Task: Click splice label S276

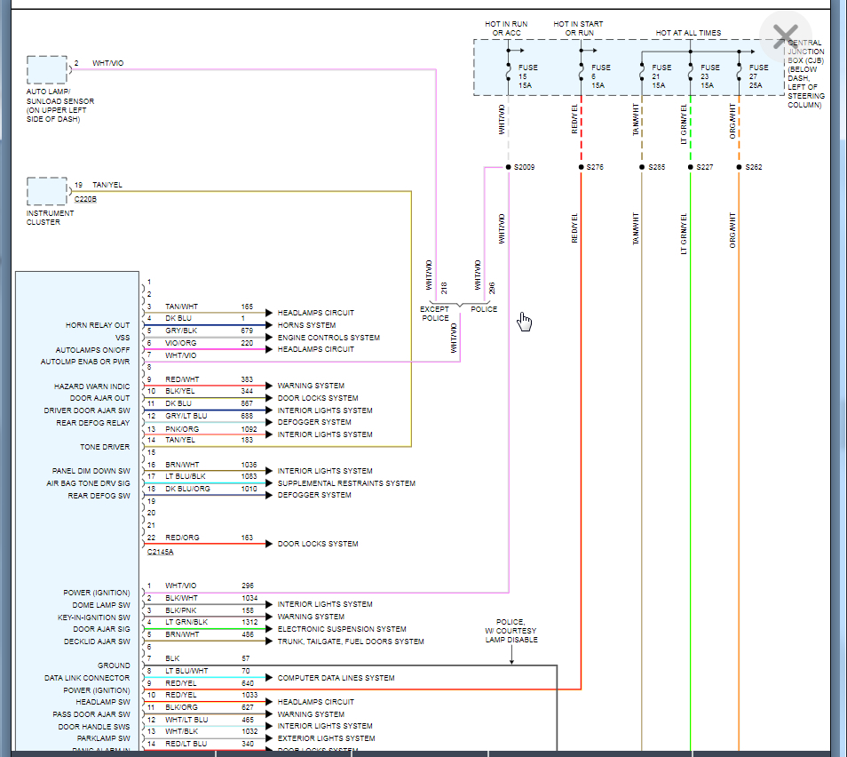Action: pos(595,167)
